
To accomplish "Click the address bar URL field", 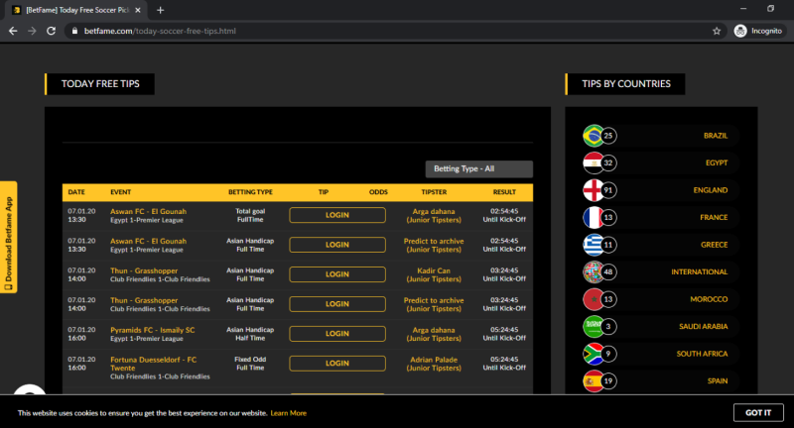I will pos(395,31).
